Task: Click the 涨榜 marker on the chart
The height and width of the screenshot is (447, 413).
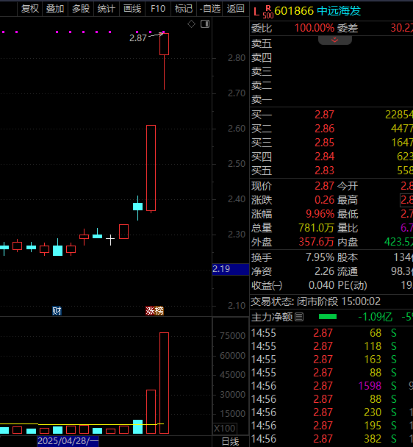Action: pos(154,311)
